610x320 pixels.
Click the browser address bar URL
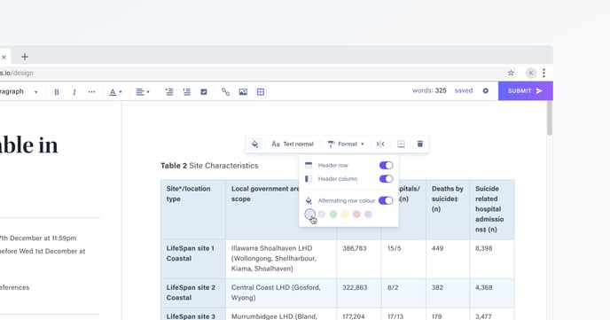pyautogui.click(x=17, y=73)
